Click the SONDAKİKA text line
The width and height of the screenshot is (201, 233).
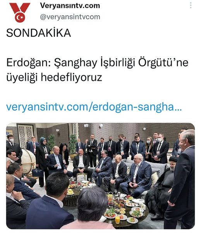[x=39, y=33]
